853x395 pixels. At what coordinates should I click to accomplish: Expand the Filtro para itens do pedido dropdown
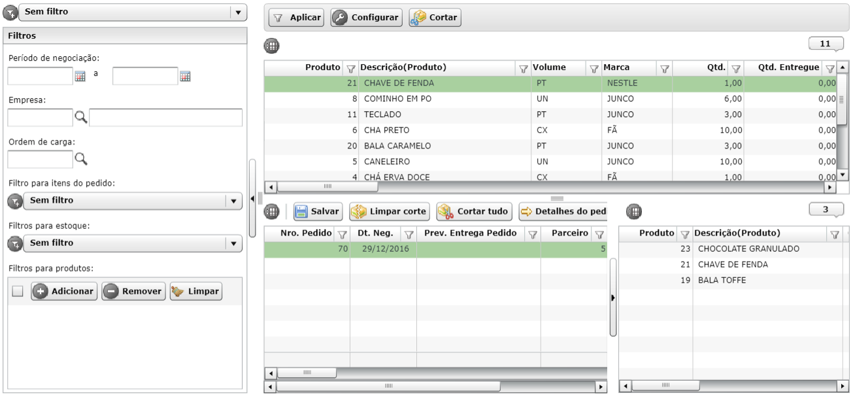click(x=233, y=201)
